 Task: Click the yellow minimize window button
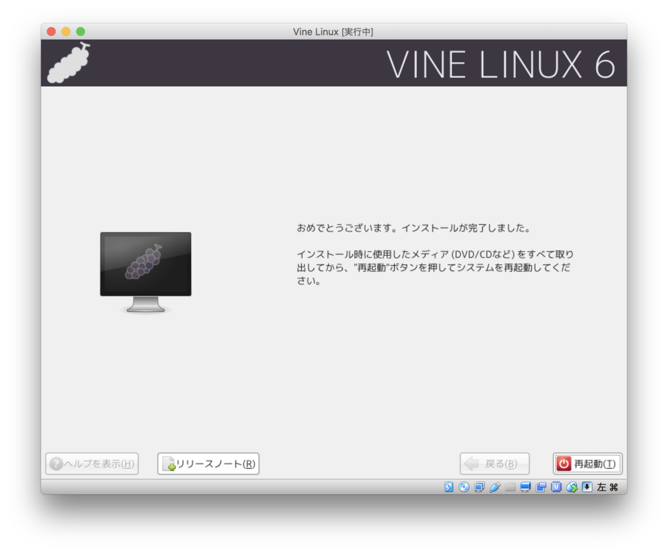[66, 31]
